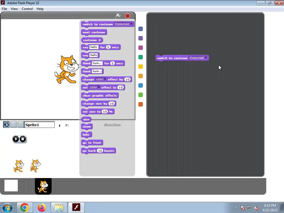Click the Action Center flag tray icon

point(243,208)
